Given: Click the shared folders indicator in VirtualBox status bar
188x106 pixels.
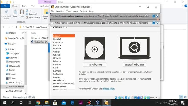Looking at the screenshot, I should point(132,97).
